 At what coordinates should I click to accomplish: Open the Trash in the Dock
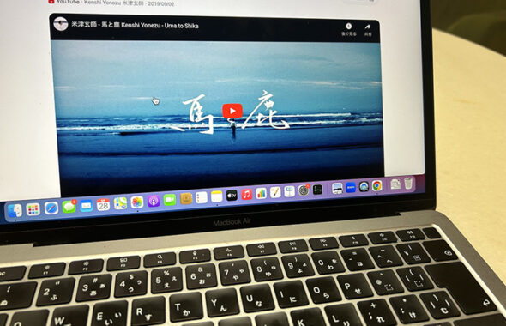click(408, 184)
